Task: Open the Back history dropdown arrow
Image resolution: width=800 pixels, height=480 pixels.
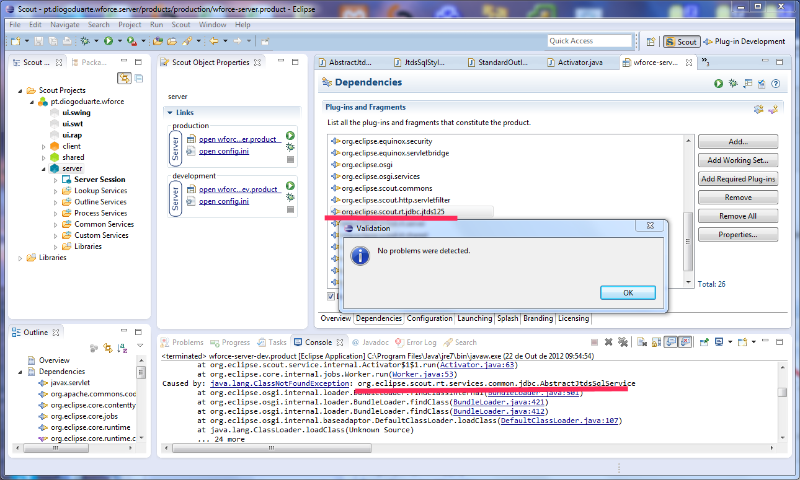Action: [224, 41]
